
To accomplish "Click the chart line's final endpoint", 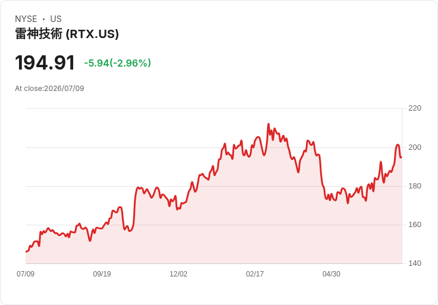I will [x=401, y=158].
